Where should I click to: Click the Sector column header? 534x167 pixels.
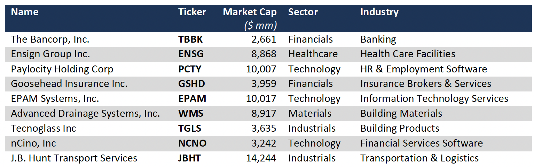(x=303, y=12)
